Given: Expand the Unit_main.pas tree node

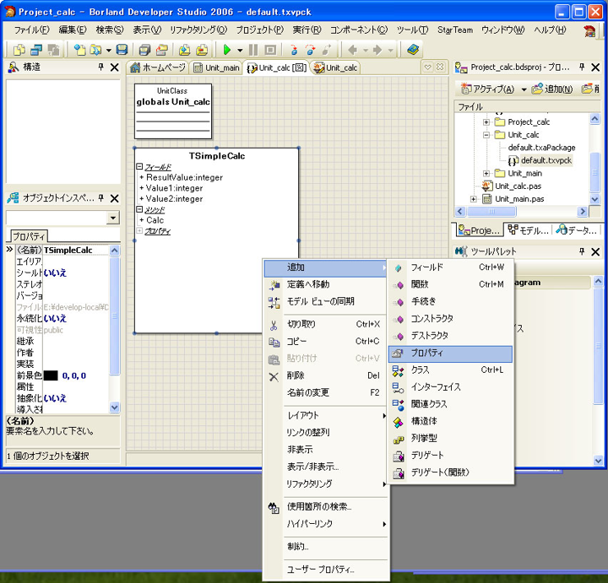Looking at the screenshot, I should [474, 199].
